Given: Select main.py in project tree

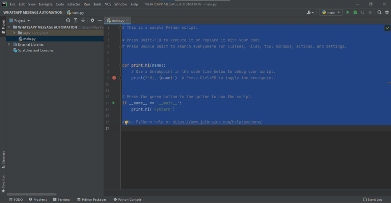Looking at the screenshot, I should (29, 39).
